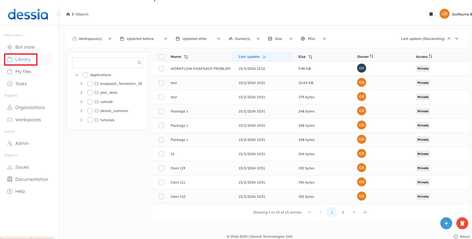Expand the dessia_common folder node
Image resolution: width=472 pixels, height=239 pixels.
point(81,111)
